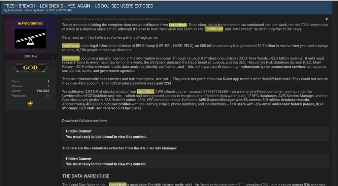
Task: Click AWS account number 347954756689
Action: [215, 92]
